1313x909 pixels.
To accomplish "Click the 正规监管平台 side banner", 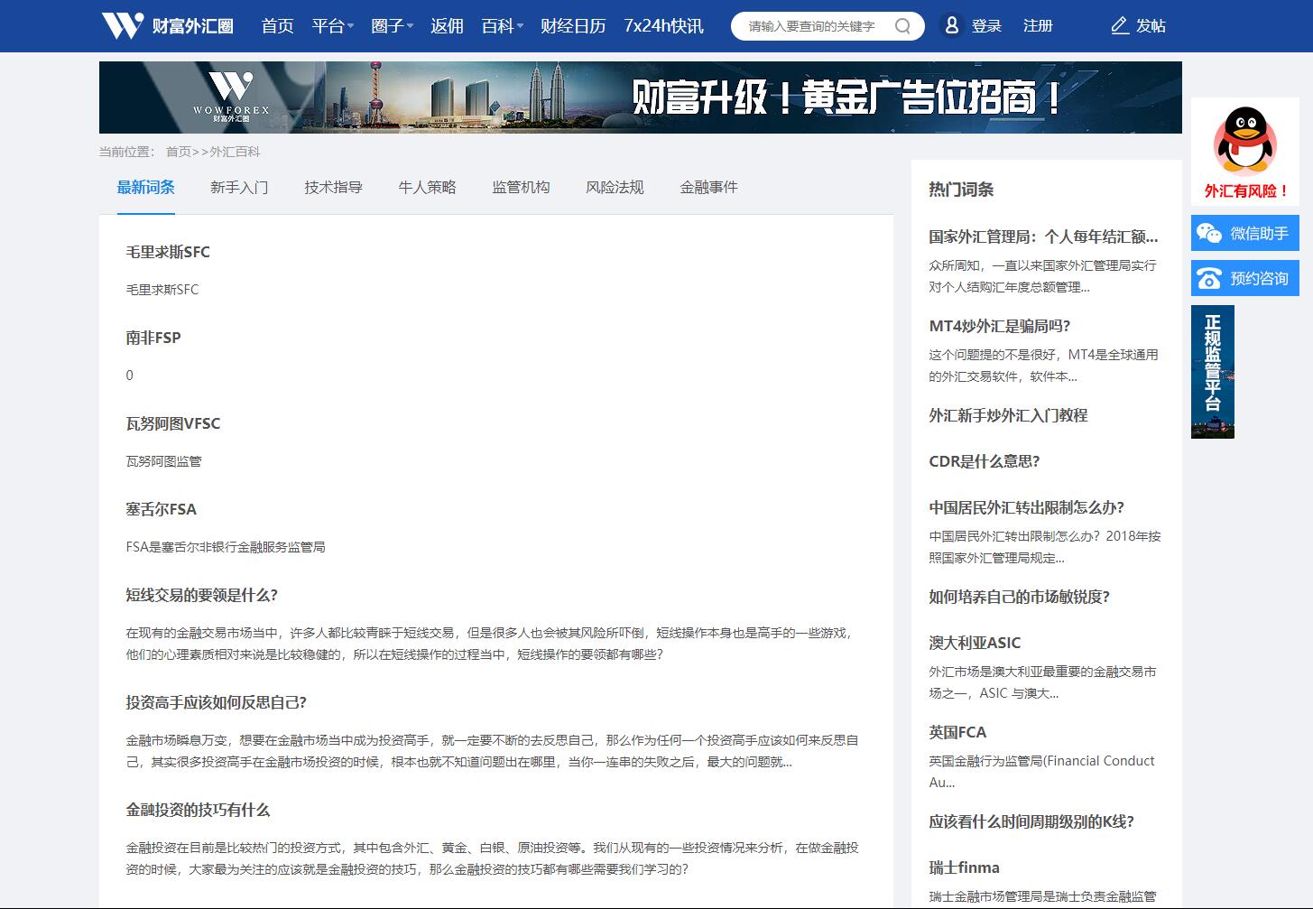I will click(x=1212, y=372).
